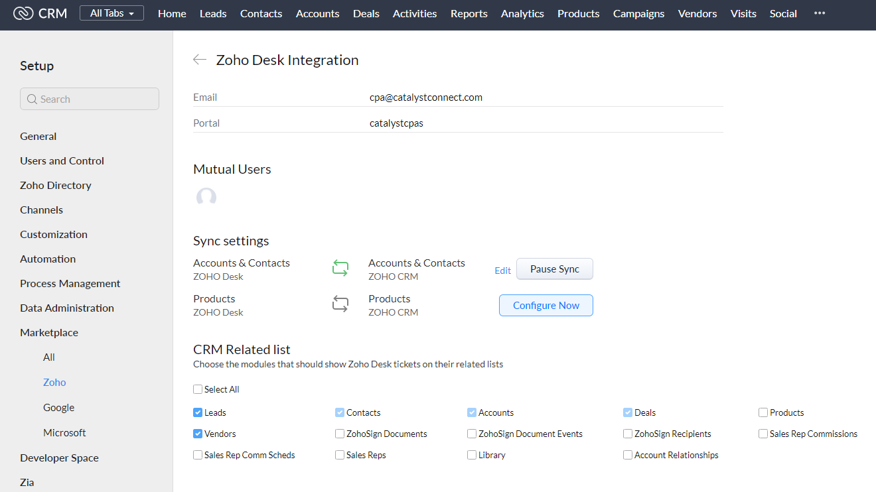
Task: Click the gray Products sync arrows icon
Action: [x=340, y=305]
